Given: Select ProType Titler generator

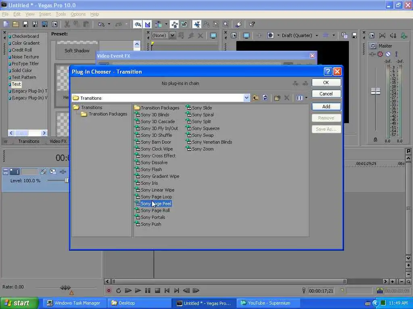Looking at the screenshot, I should pyautogui.click(x=25, y=64).
